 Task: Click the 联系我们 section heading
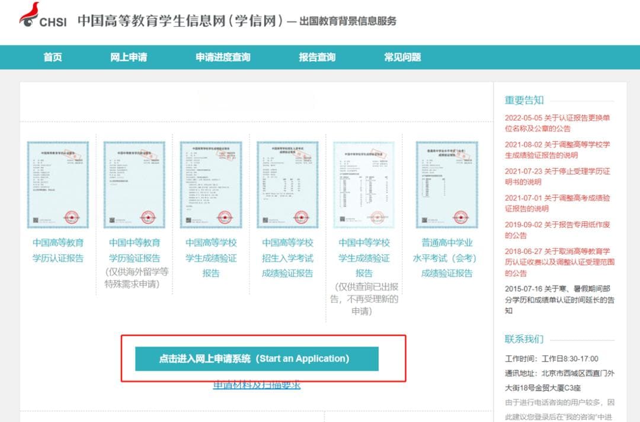pyautogui.click(x=524, y=339)
